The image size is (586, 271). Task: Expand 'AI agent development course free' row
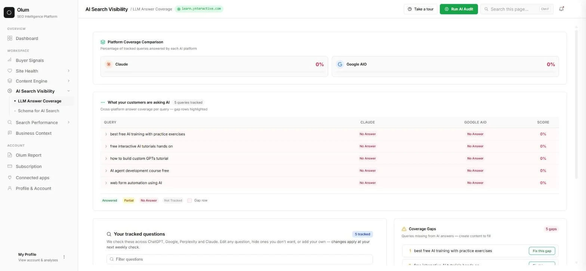(x=106, y=171)
